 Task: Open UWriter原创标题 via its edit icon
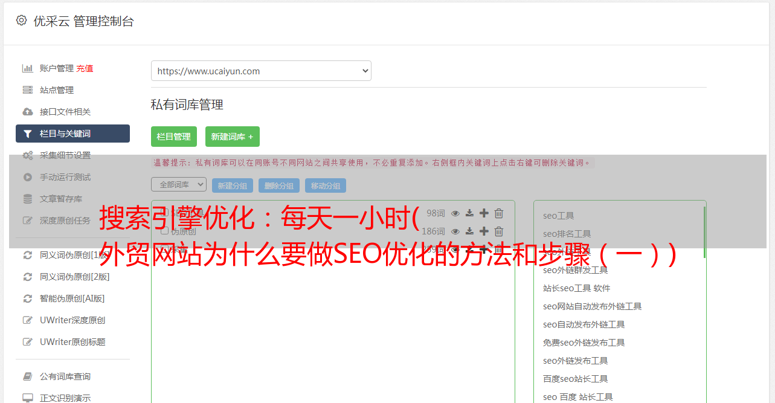click(28, 342)
